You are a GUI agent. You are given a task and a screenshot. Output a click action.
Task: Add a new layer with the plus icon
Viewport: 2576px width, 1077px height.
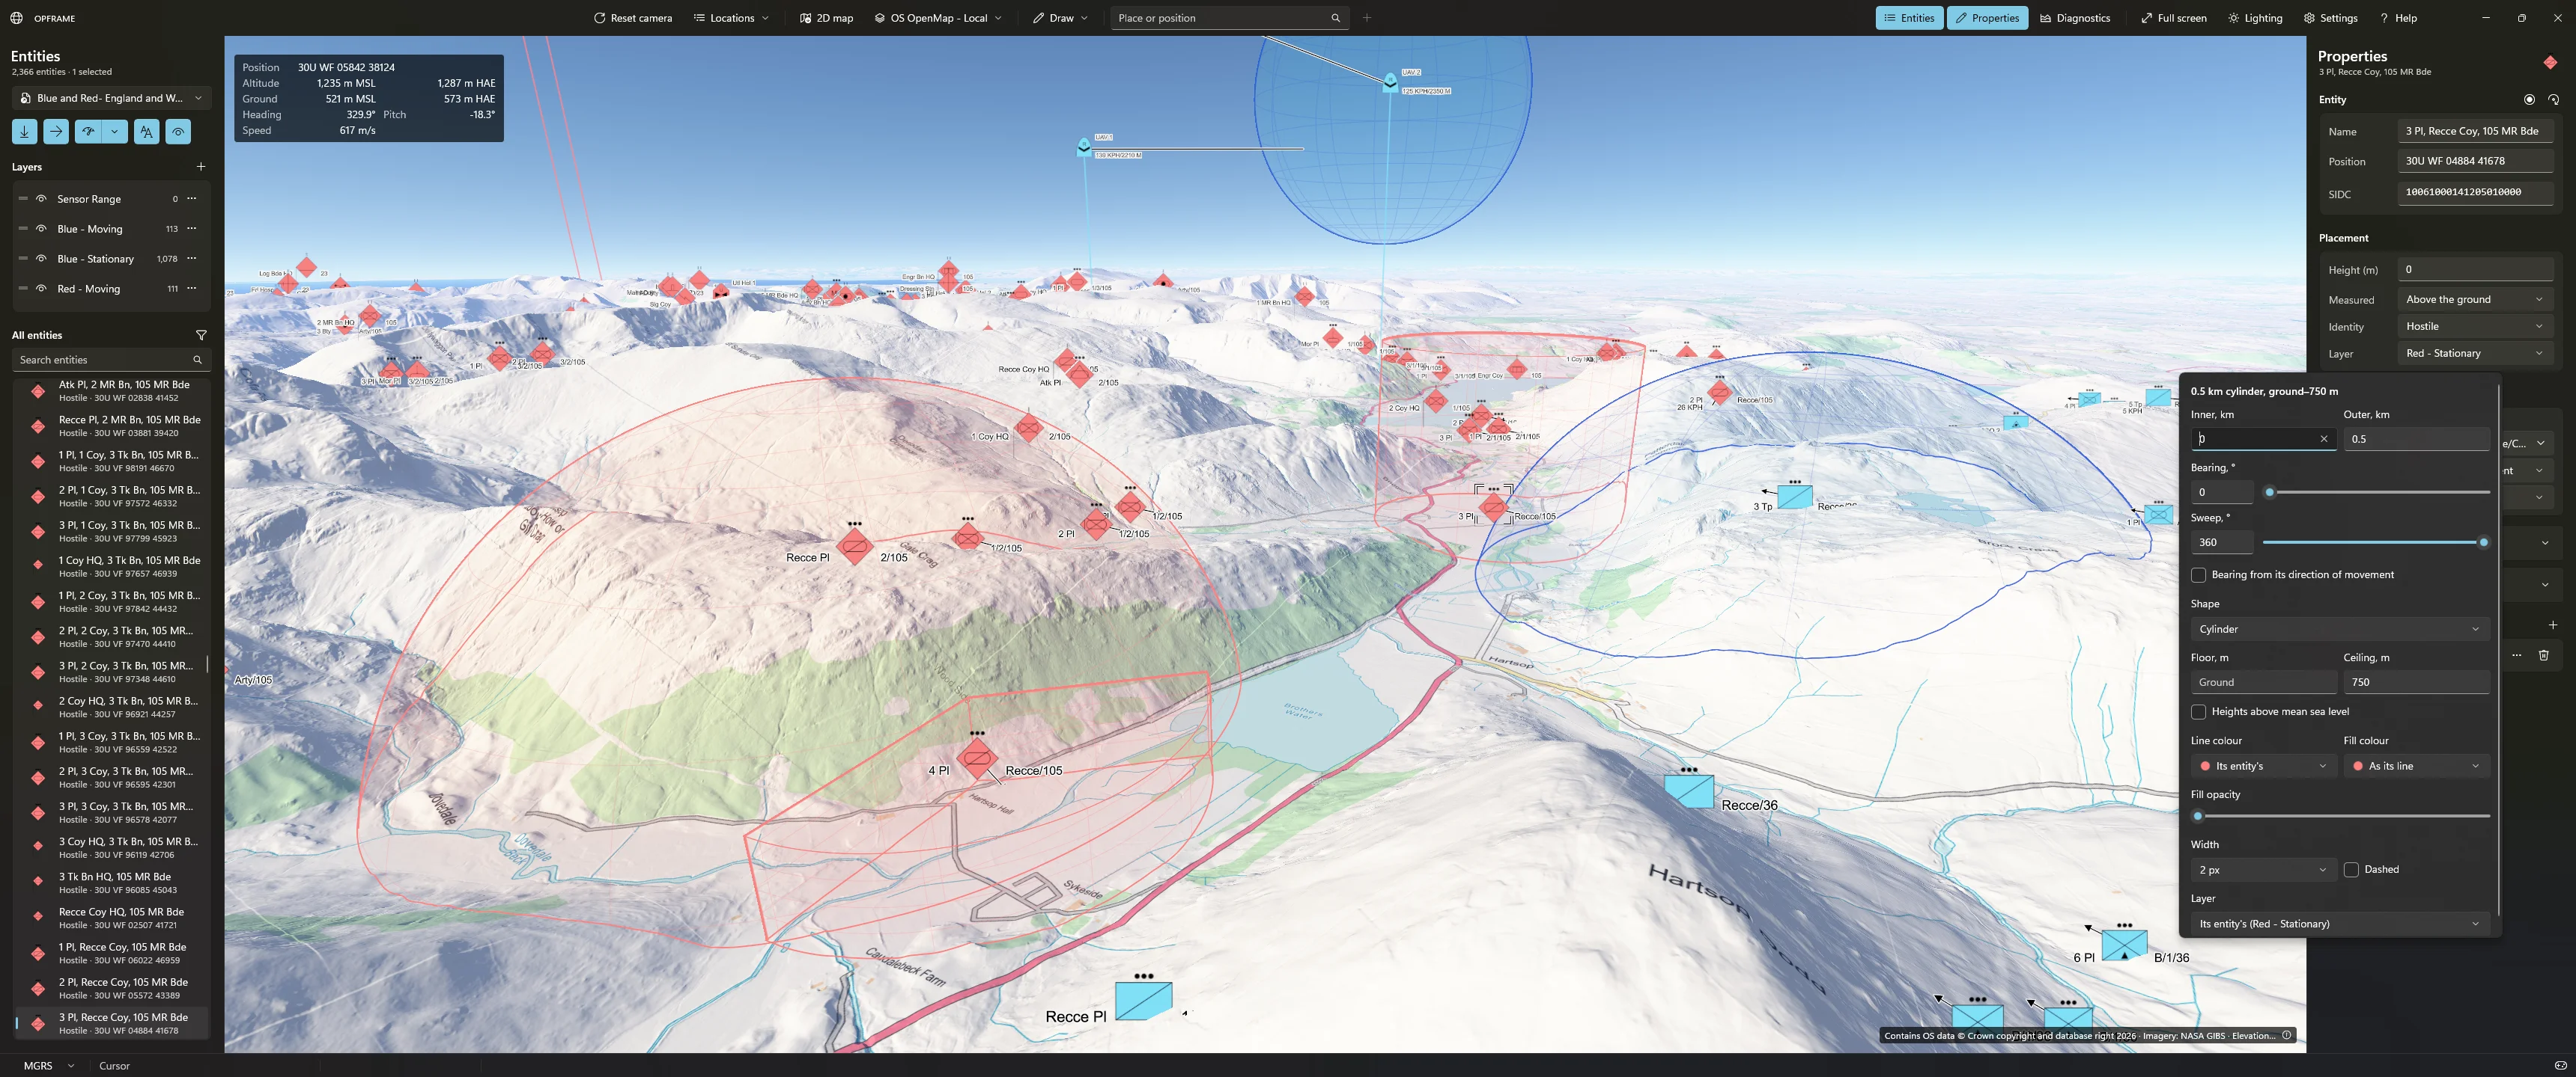201,167
